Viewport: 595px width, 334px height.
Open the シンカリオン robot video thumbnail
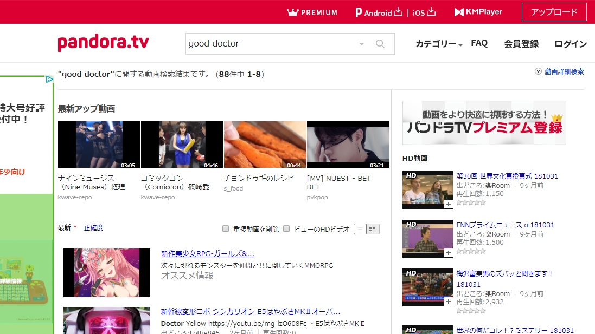click(x=107, y=320)
